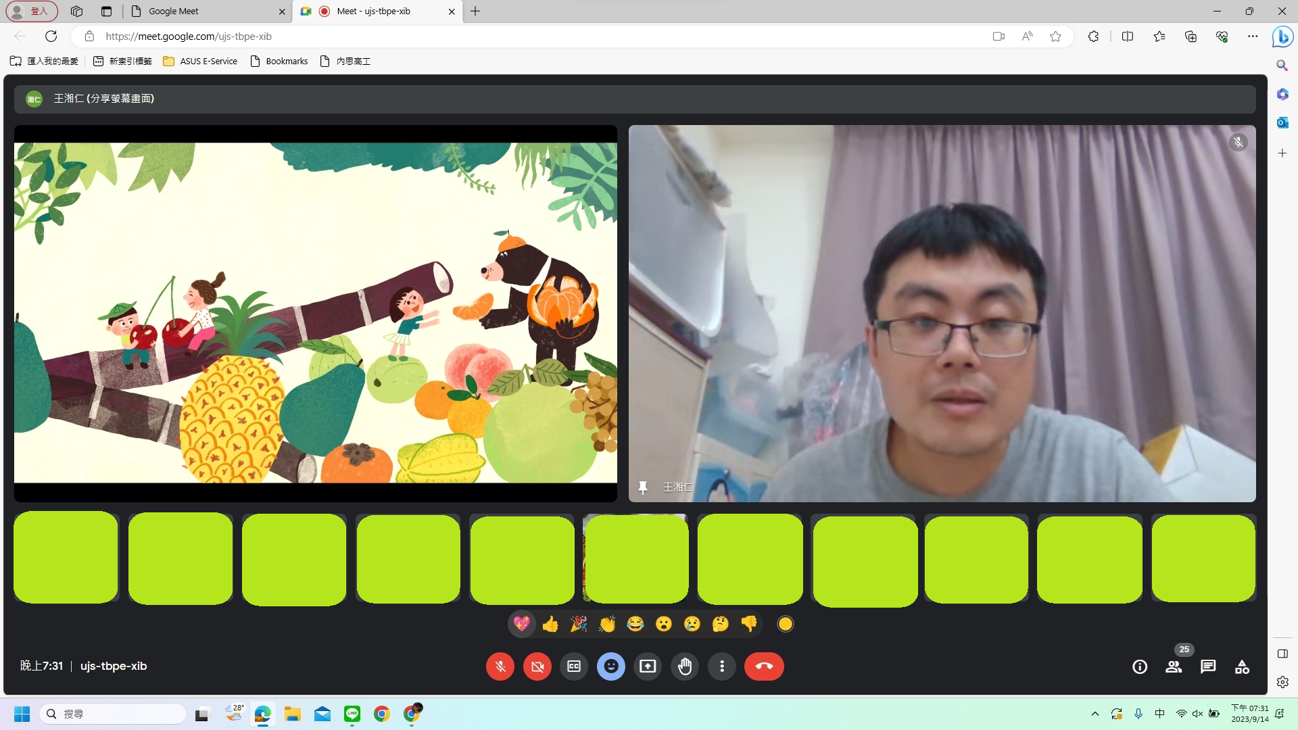
Task: Add a sidebar app with plus
Action: click(x=1282, y=153)
